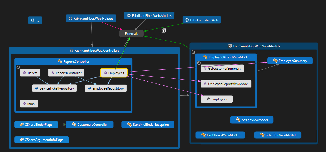
Task: Click the refresh icon inside ReportsController group
Action: click(18, 67)
